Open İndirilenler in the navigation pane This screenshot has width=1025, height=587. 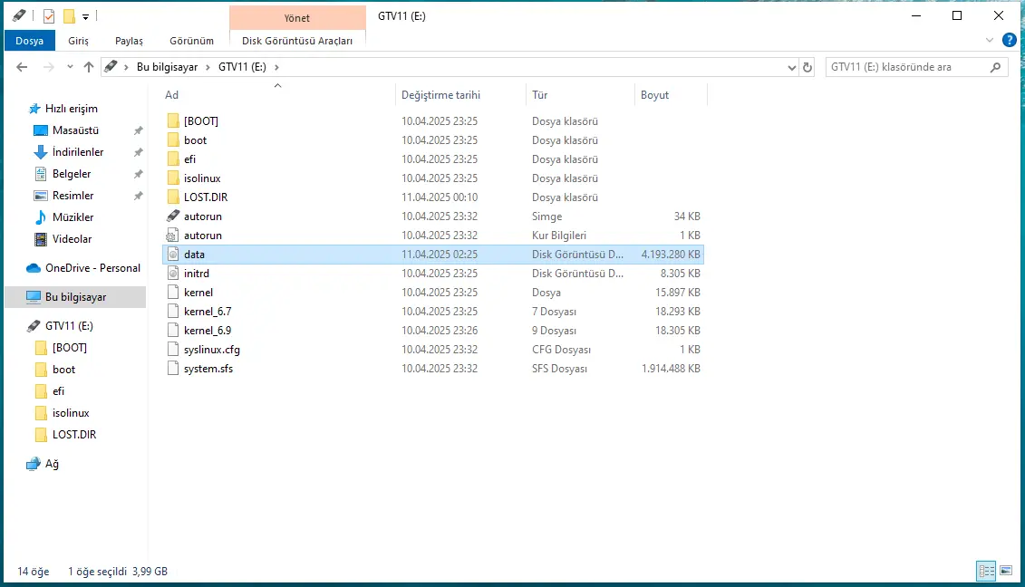pyautogui.click(x=78, y=151)
